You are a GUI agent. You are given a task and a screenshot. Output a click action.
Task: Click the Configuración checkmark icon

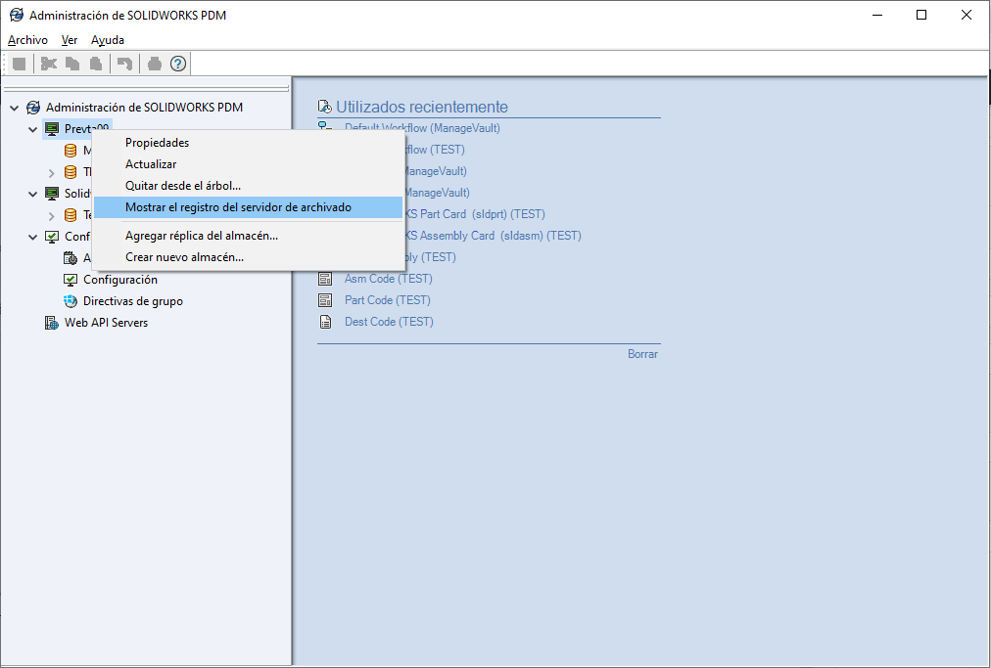click(x=71, y=280)
